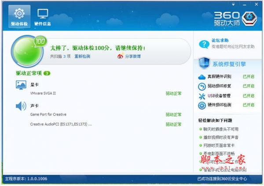Screen dimensions: 264x186
Task: Toggle 已开启 for 真假硬件识别
Action: coord(249,77)
